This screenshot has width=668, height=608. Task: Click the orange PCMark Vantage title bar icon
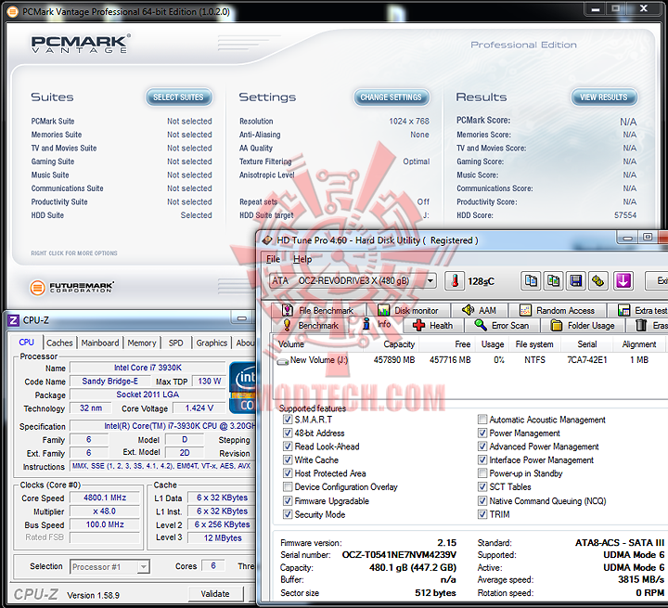tap(13, 11)
